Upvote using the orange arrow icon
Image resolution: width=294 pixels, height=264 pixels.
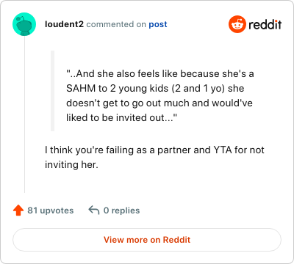click(18, 210)
